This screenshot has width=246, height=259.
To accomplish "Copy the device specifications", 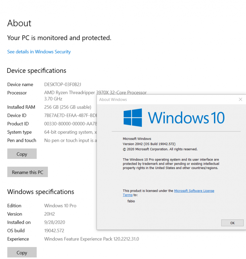I will pyautogui.click(x=22, y=153).
